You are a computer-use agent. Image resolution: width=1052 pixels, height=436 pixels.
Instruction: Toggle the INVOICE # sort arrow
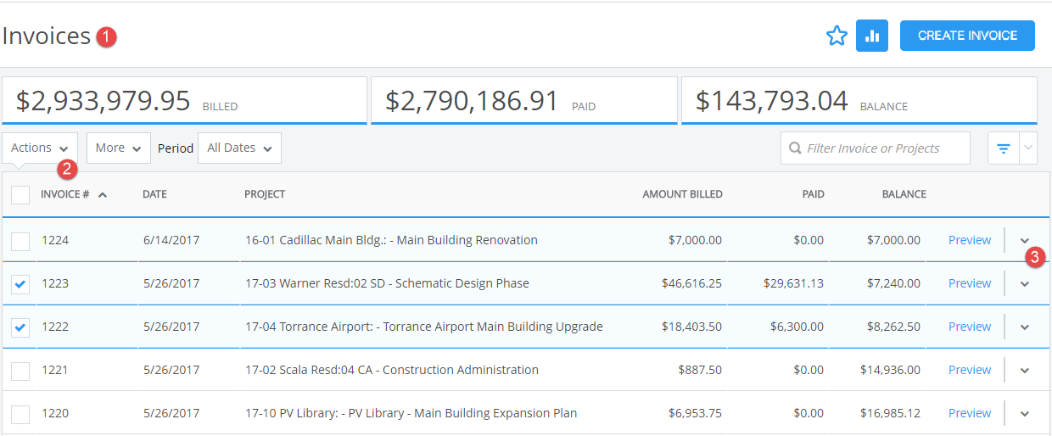(x=103, y=195)
